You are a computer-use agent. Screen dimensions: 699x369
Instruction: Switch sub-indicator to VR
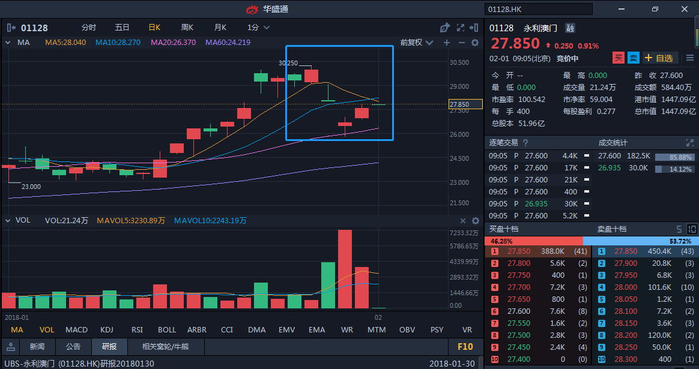point(467,330)
